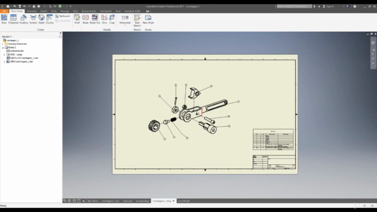This screenshot has height=212, width=377.
Task: Open the Model browser dropdown
Action: [x=7, y=37]
